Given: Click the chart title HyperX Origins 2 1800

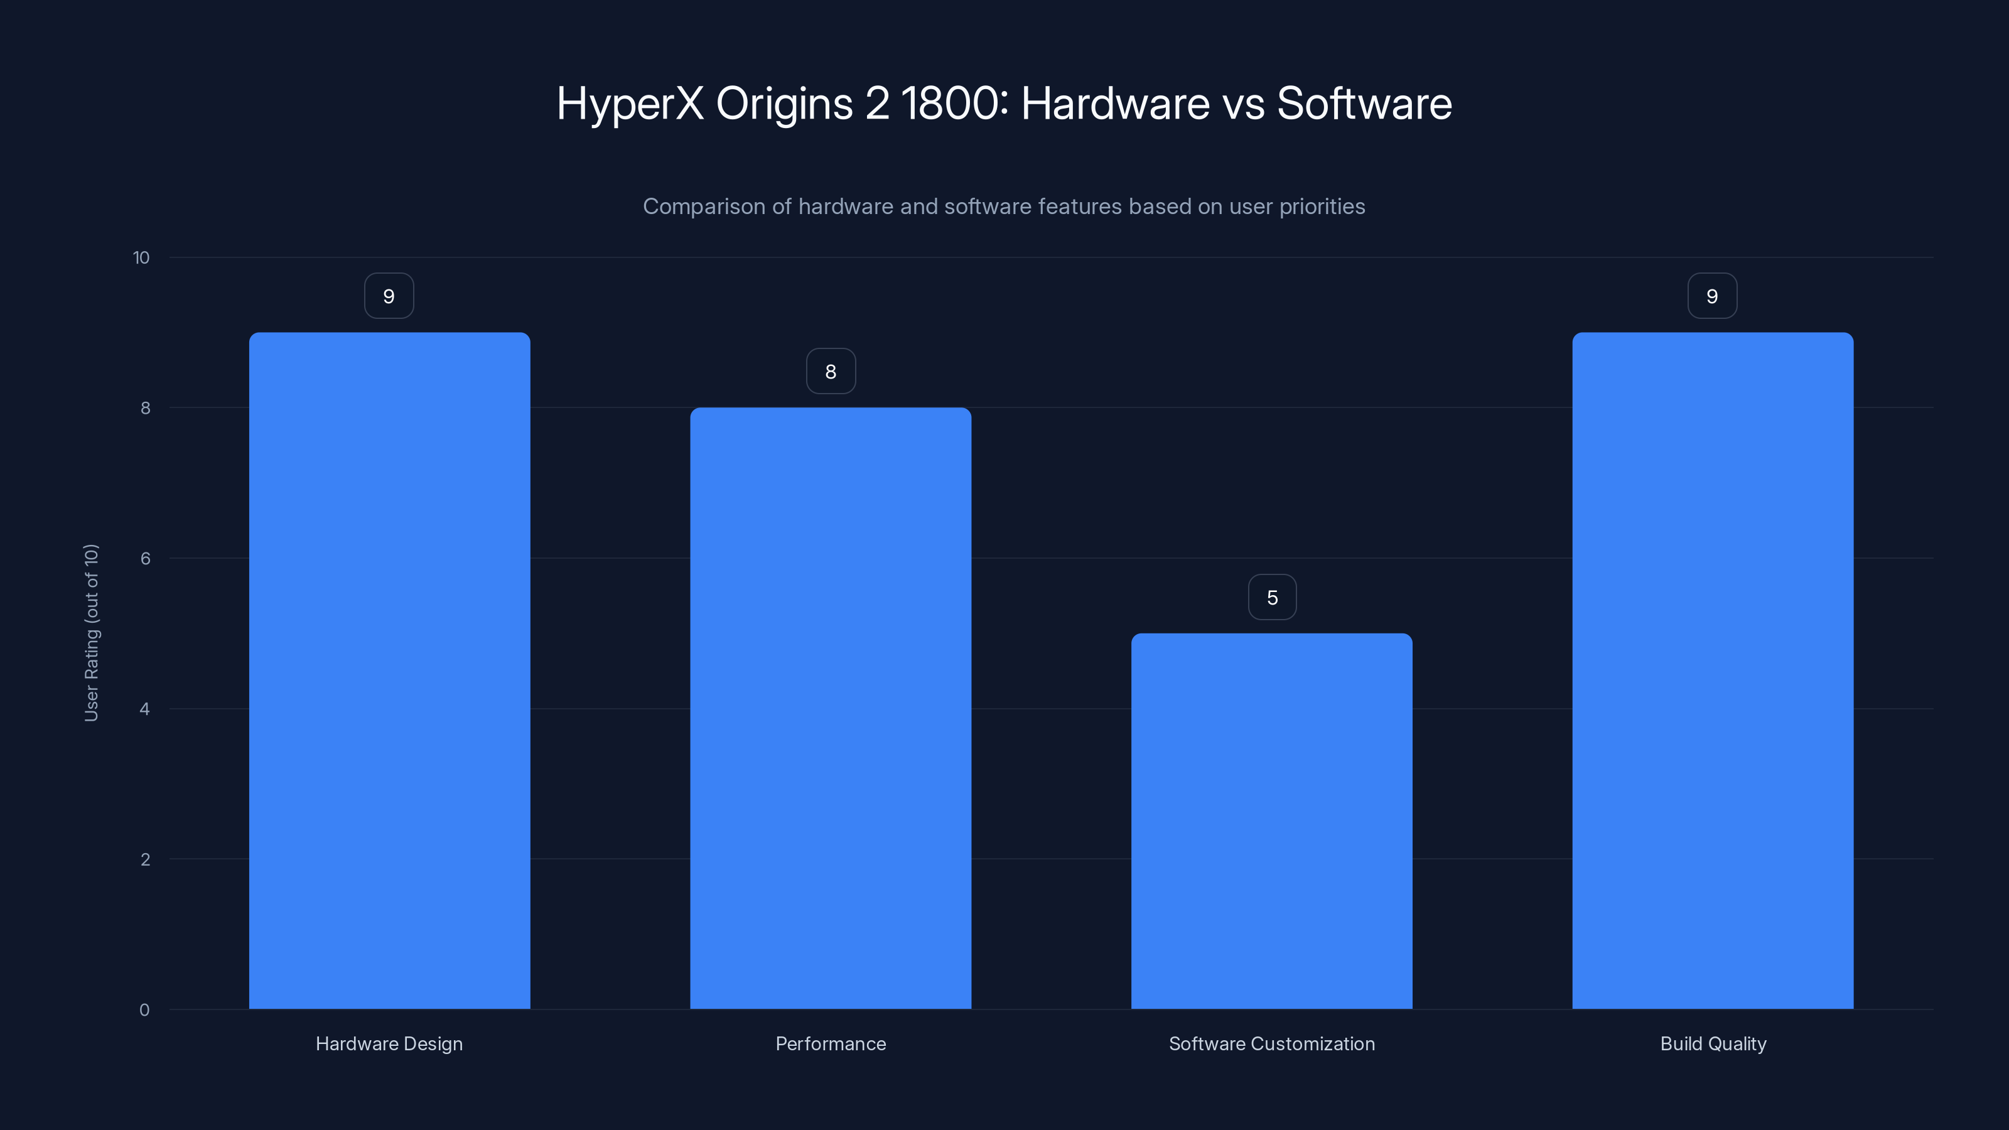Looking at the screenshot, I should (x=1004, y=104).
